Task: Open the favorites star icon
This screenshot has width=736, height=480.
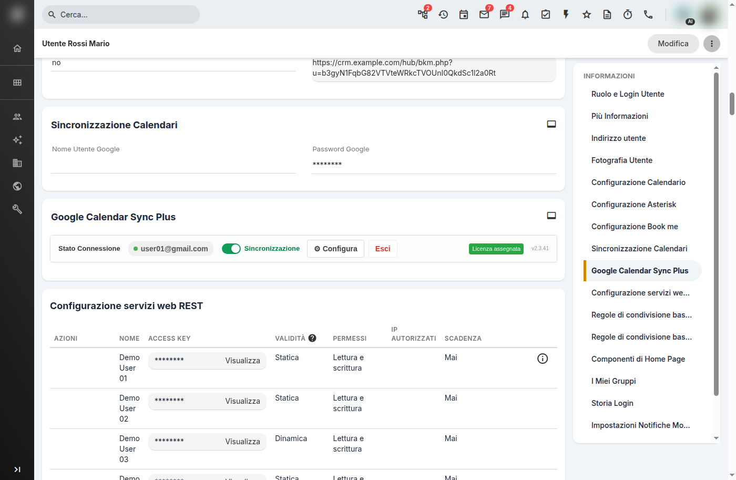Action: pyautogui.click(x=587, y=14)
